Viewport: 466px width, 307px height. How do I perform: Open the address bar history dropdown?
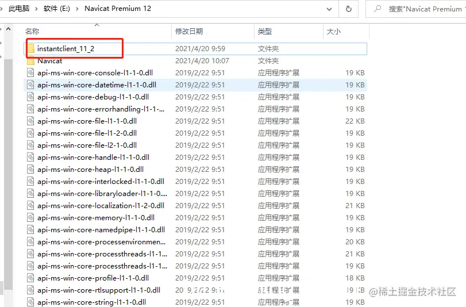coord(329,9)
